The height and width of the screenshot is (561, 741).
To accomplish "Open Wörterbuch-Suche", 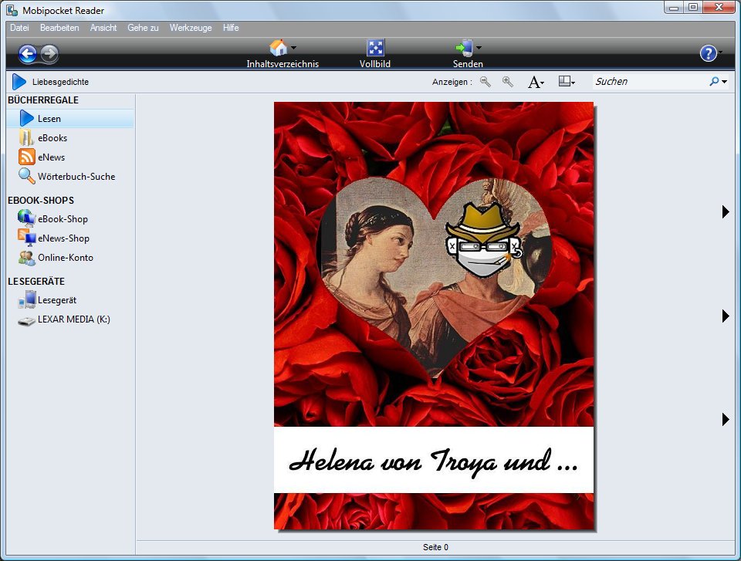I will click(x=76, y=176).
